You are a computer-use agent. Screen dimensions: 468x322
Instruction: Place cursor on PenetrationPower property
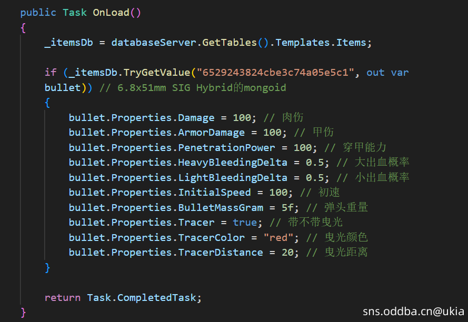pyautogui.click(x=227, y=147)
